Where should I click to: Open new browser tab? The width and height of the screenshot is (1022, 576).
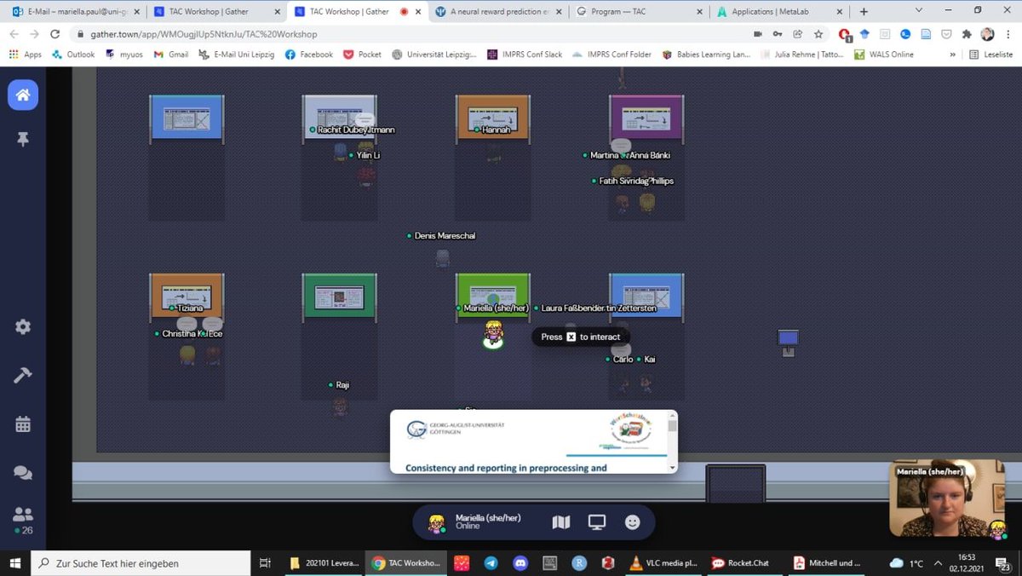[x=864, y=12]
